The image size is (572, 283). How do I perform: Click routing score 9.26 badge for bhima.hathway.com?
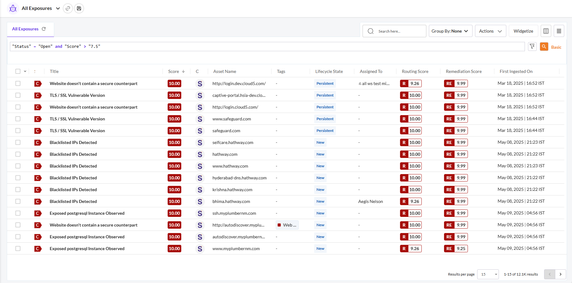411,201
